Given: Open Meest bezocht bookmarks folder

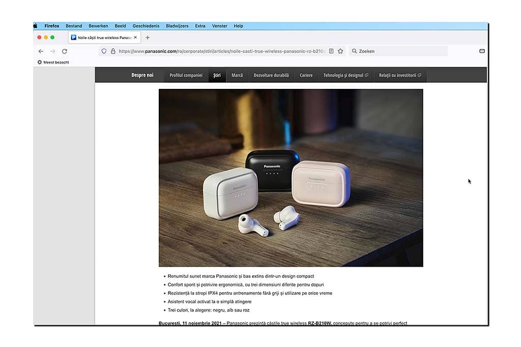Looking at the screenshot, I should click(x=53, y=62).
